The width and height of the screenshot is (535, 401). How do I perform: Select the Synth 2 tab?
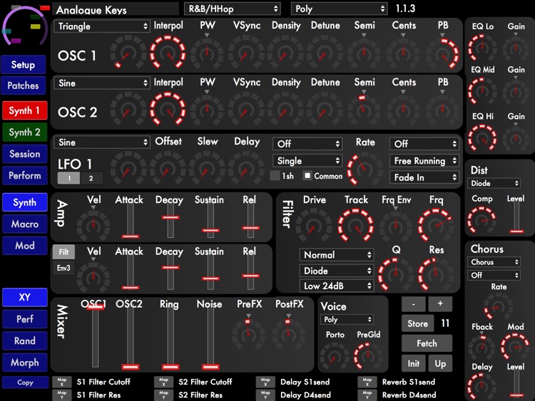click(24, 132)
